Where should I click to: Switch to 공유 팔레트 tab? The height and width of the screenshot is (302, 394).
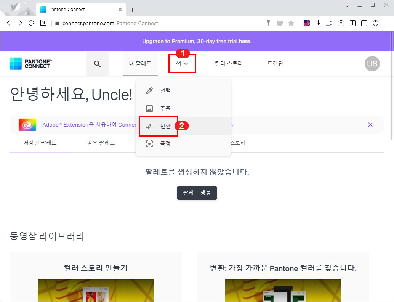point(101,143)
